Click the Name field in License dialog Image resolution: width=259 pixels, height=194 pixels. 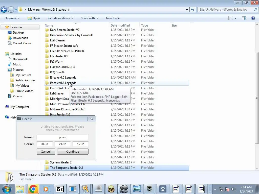click(62, 137)
